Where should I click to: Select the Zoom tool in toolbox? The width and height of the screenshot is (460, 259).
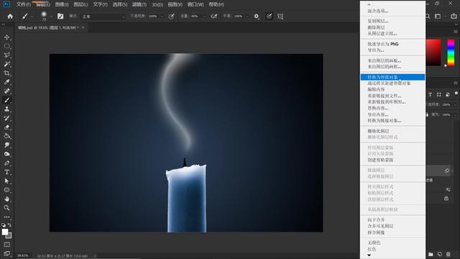coord(6,208)
